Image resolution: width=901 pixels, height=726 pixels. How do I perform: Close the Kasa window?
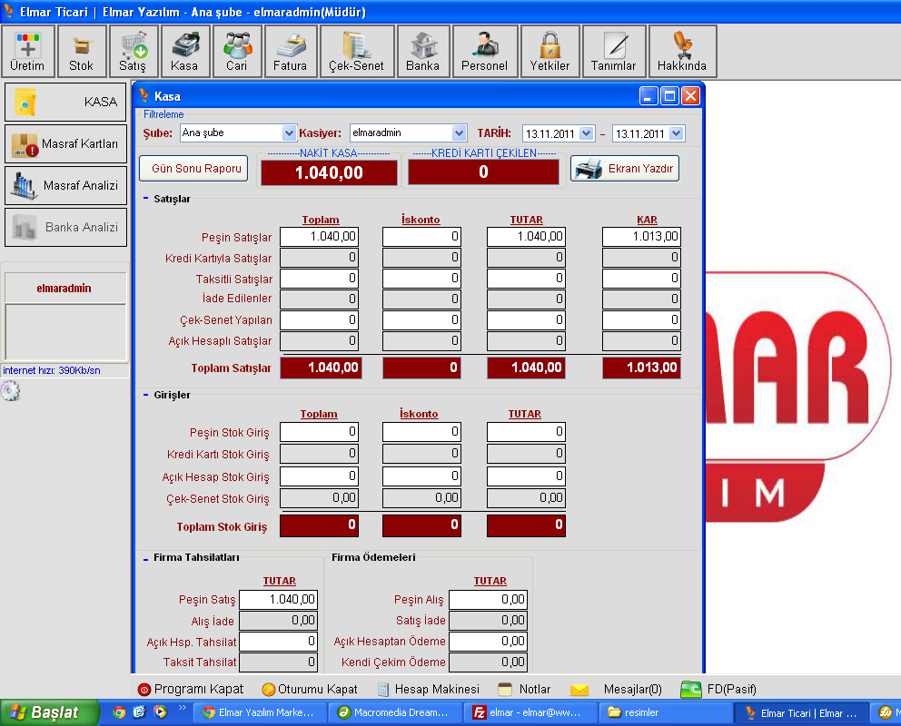(x=690, y=96)
